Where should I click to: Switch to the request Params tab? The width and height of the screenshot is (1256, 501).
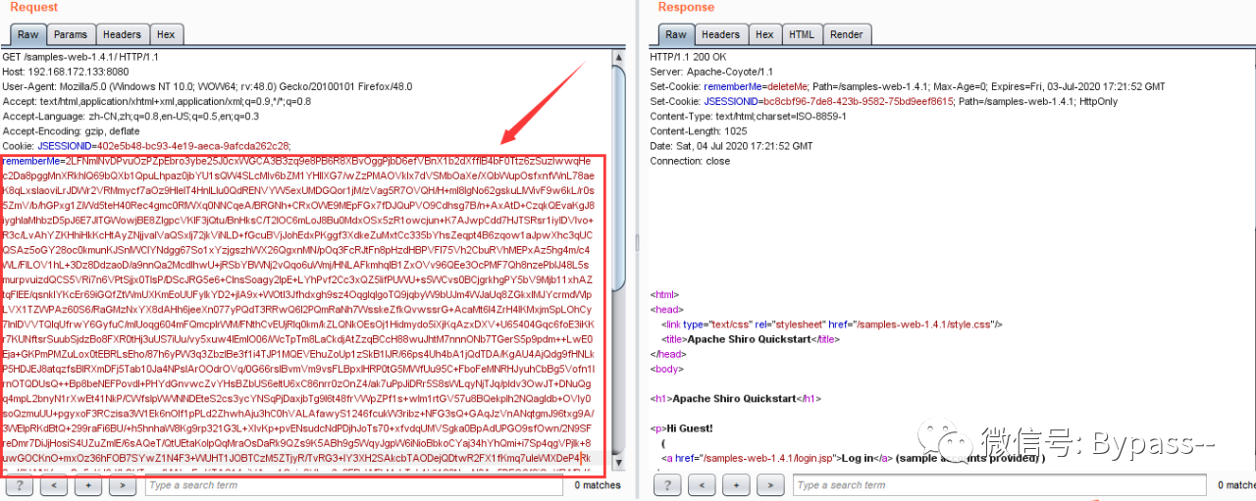point(71,34)
